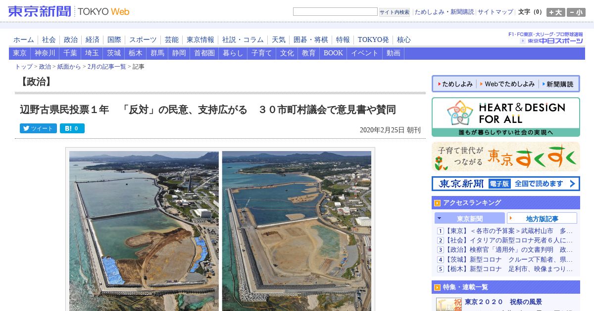Select 子育て tab
The image size is (594, 311).
tap(262, 53)
